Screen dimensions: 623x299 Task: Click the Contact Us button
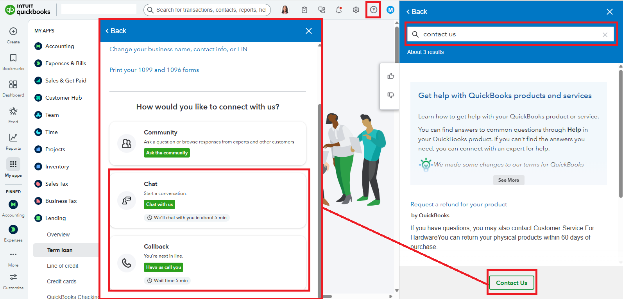[512, 283]
